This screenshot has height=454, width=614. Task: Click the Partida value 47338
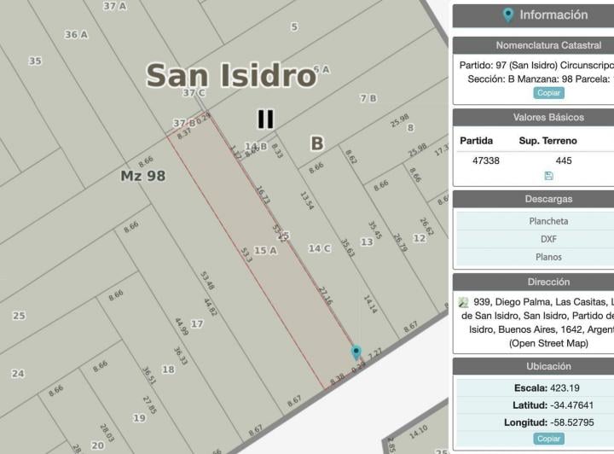485,160
